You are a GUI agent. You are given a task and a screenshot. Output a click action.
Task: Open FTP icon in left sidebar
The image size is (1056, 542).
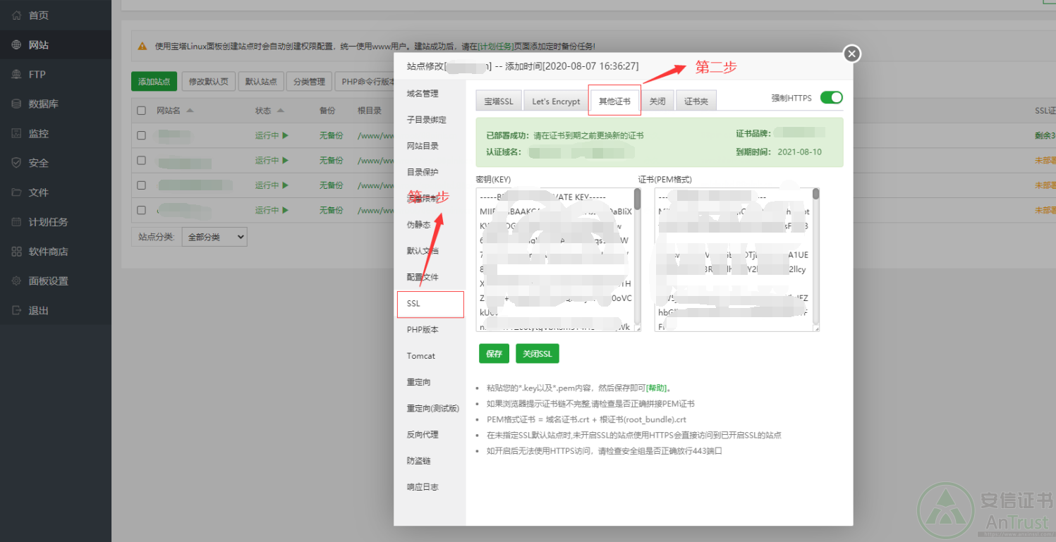17,75
